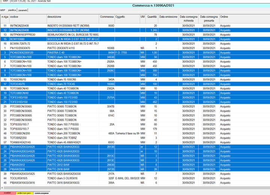Select row TOCILW5X16/5
The width and height of the screenshot is (270, 195).
135,178
